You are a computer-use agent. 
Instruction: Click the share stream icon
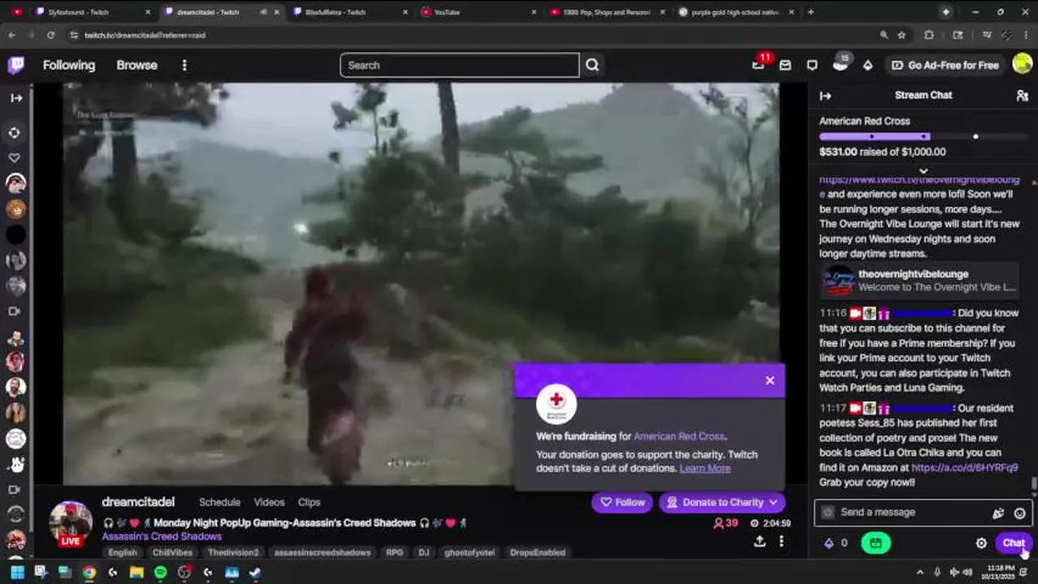(x=759, y=542)
